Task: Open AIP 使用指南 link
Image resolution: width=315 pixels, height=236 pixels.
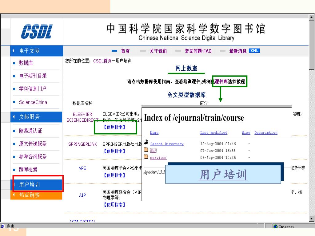Action: (x=114, y=205)
